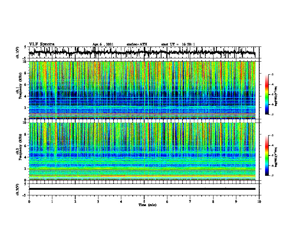
Task: Click the ch.2 spectrogram color scale bar
Action: [267, 155]
